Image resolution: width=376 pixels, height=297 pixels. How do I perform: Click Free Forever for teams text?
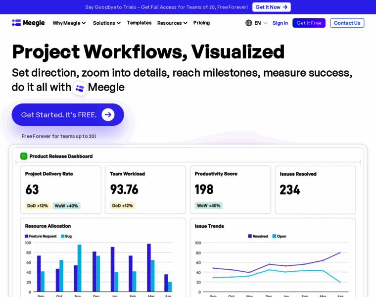[59, 136]
